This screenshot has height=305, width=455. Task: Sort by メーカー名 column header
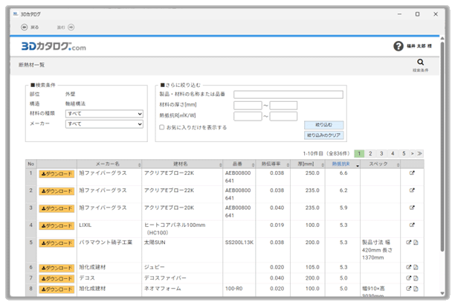coord(109,164)
